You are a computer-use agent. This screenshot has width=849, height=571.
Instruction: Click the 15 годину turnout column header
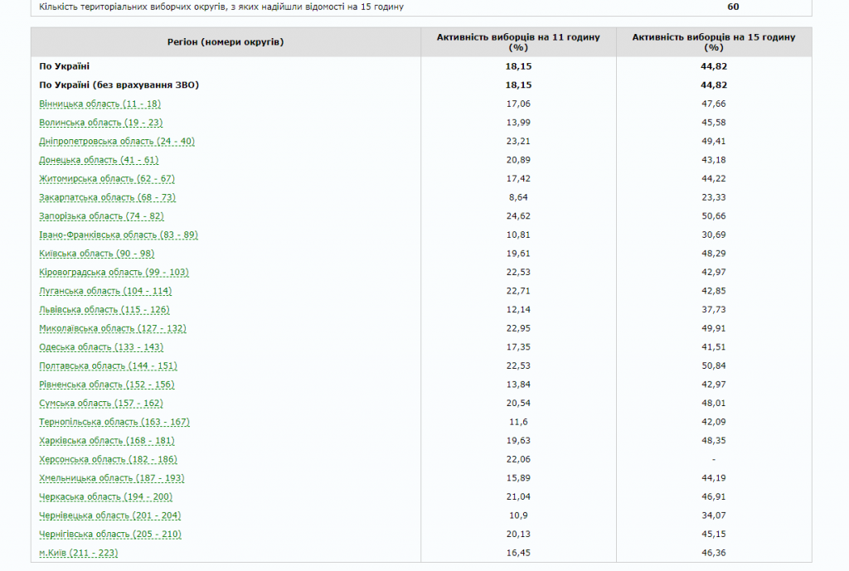tap(713, 42)
